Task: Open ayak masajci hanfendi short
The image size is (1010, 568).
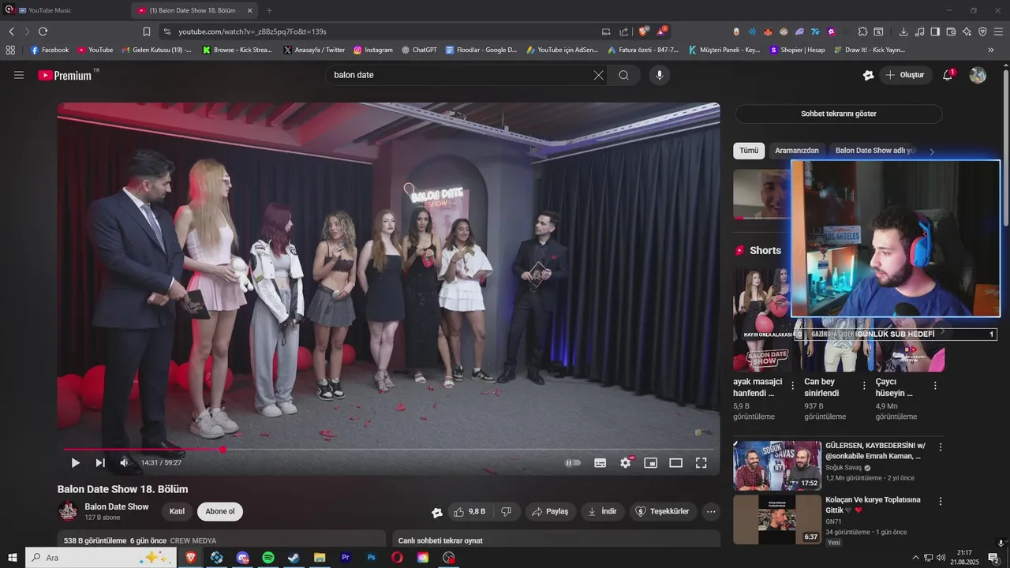Action: [x=761, y=319]
